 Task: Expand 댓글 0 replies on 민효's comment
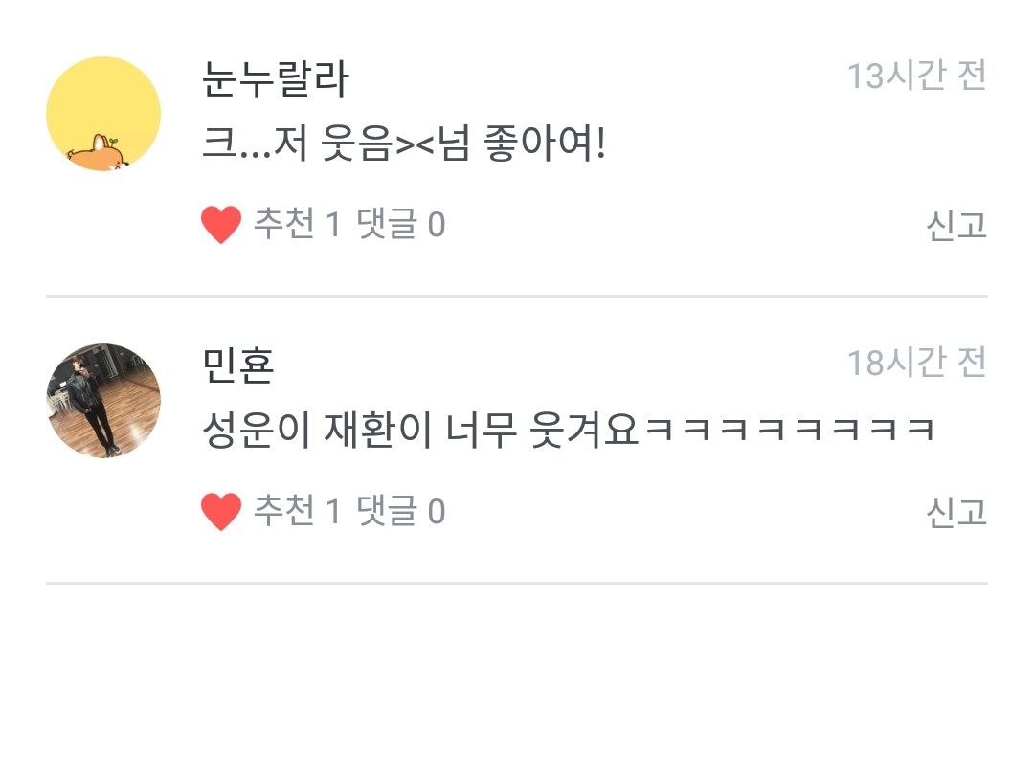(x=401, y=511)
